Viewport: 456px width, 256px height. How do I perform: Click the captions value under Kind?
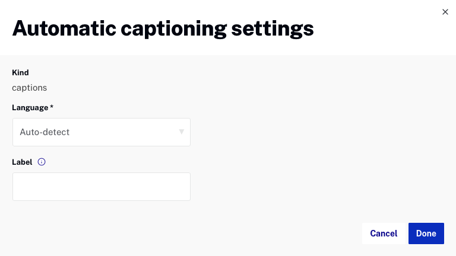point(30,88)
